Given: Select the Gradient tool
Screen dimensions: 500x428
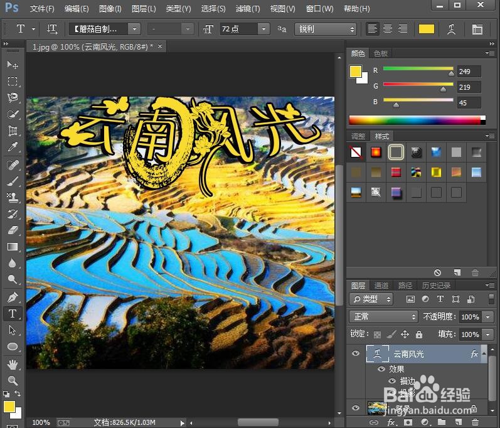Looking at the screenshot, I should pyautogui.click(x=13, y=247).
